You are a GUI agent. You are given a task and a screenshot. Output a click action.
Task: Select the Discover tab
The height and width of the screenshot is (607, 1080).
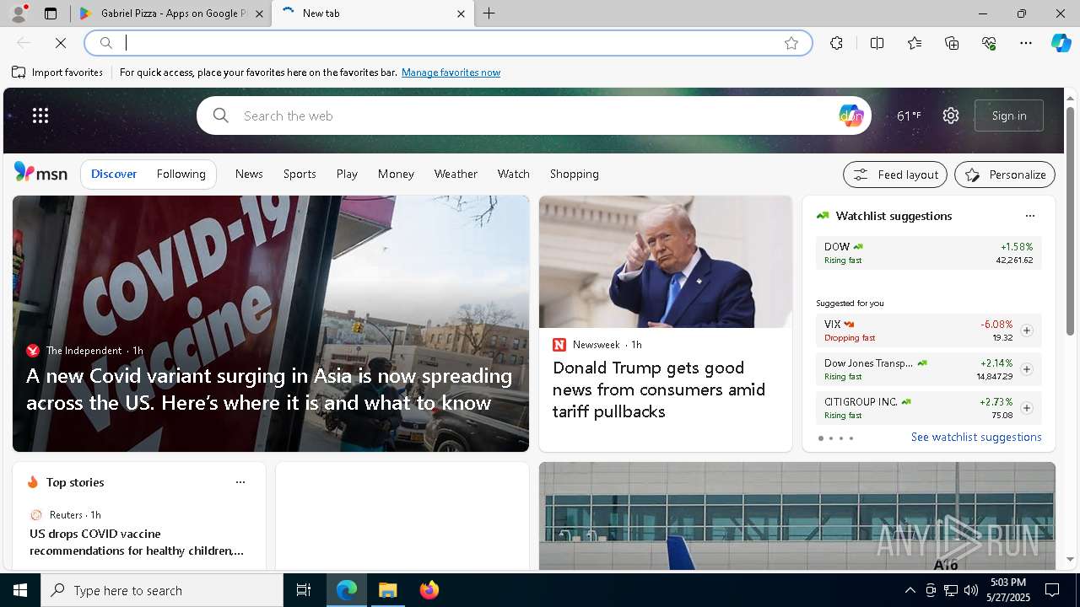[x=114, y=174]
